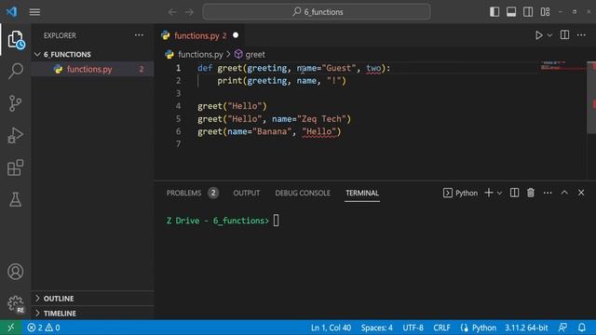This screenshot has width=596, height=335.
Task: Click the unsaved dot on functions.py tab
Action: [236, 35]
